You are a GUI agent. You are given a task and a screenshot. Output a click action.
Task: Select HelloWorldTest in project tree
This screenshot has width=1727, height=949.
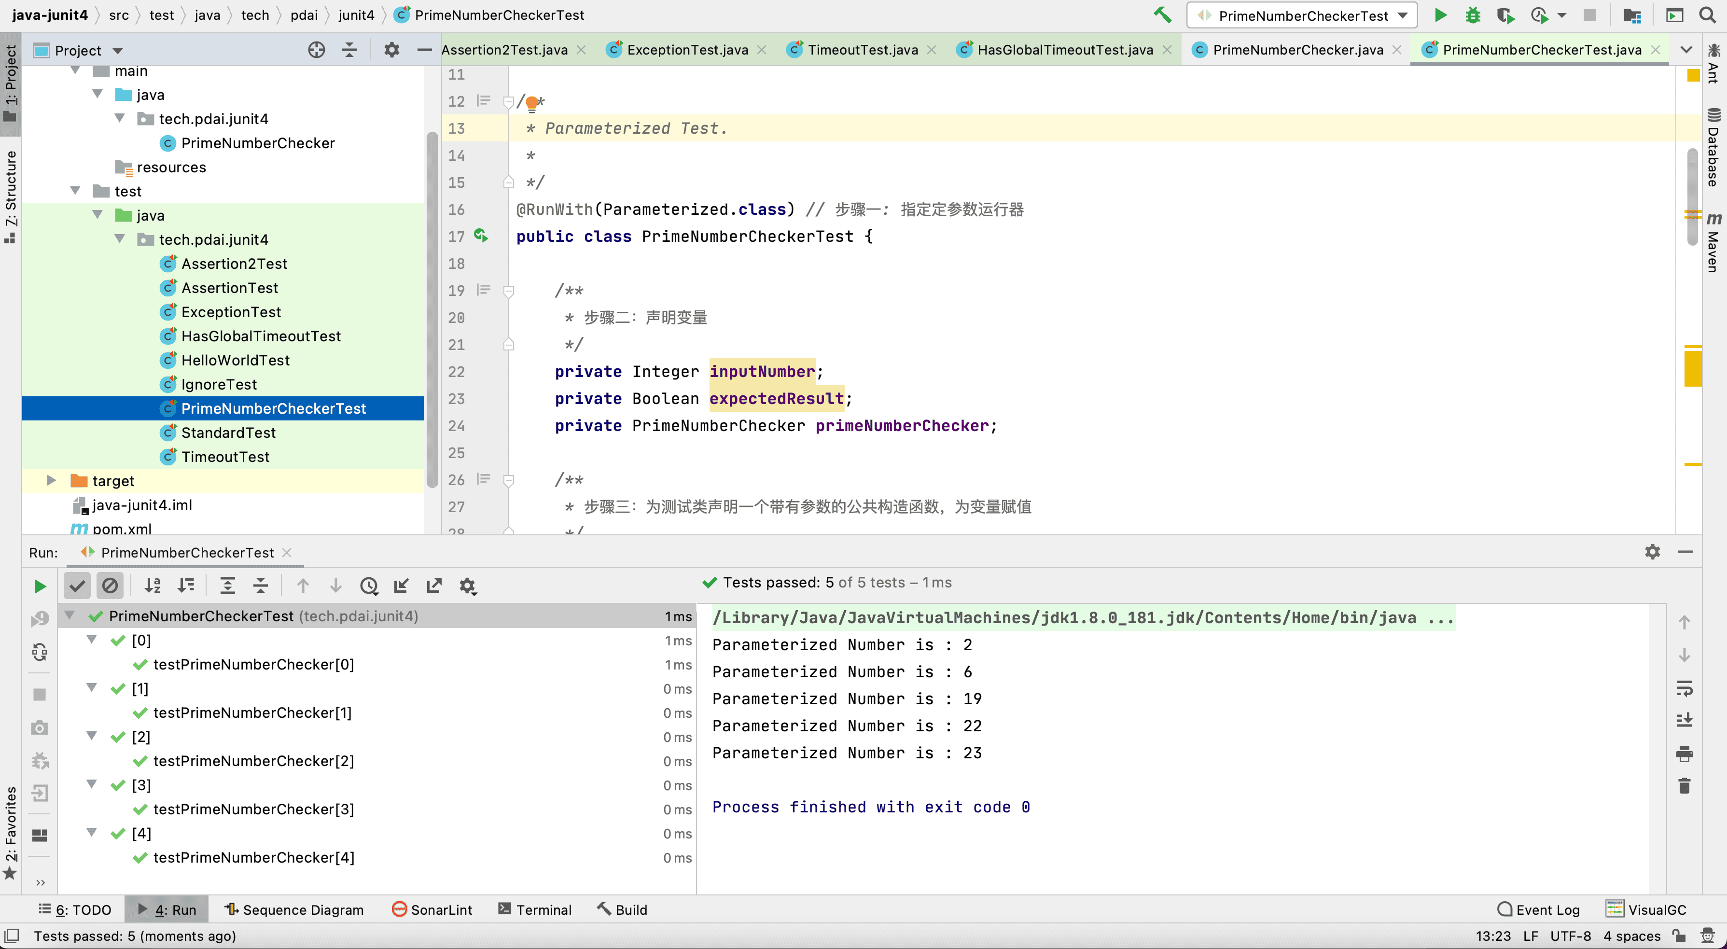click(236, 360)
